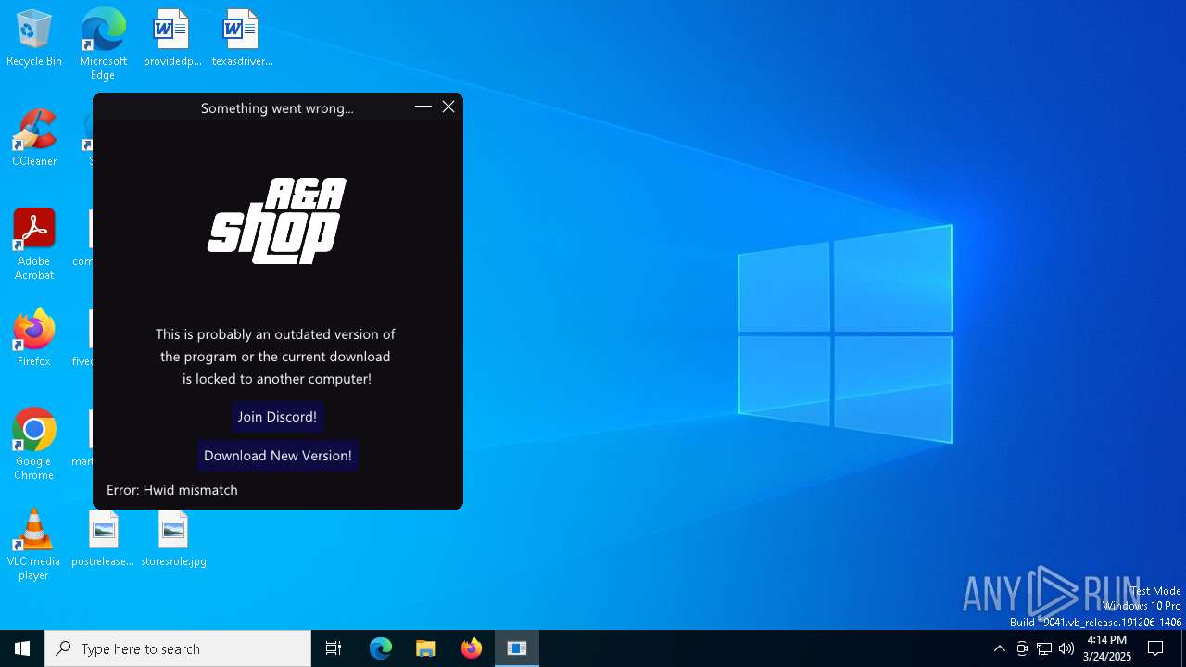Click the Type here to search box
1186x667 pixels.
coord(178,648)
